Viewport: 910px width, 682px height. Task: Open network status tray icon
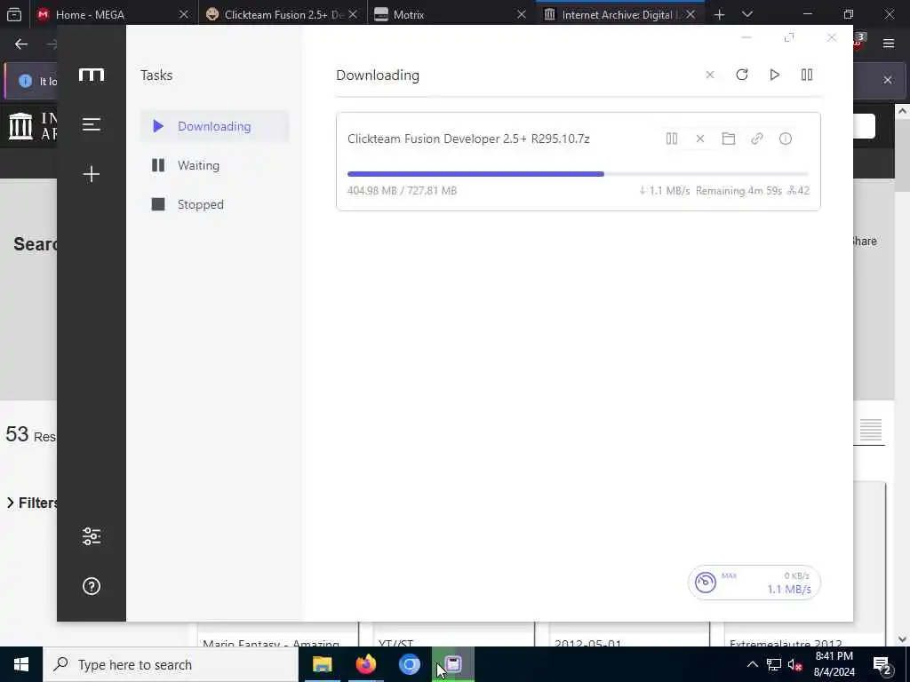coord(774,664)
